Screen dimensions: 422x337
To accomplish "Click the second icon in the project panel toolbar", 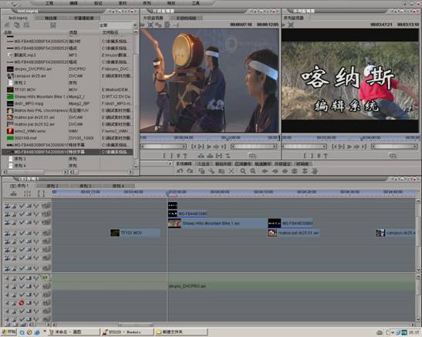I will (x=17, y=25).
